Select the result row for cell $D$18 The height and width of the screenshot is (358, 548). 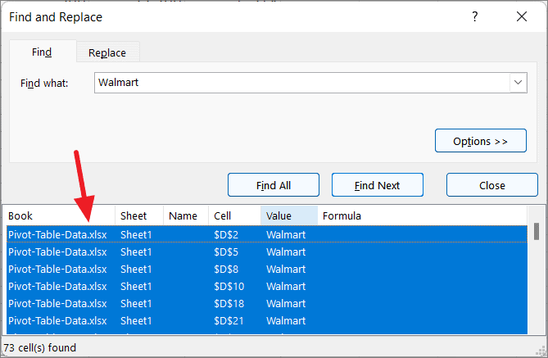(x=267, y=303)
